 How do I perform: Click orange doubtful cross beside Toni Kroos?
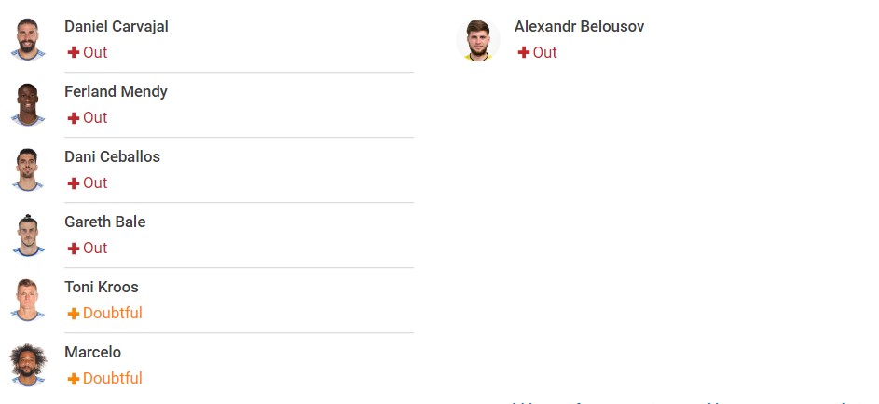[x=74, y=314]
